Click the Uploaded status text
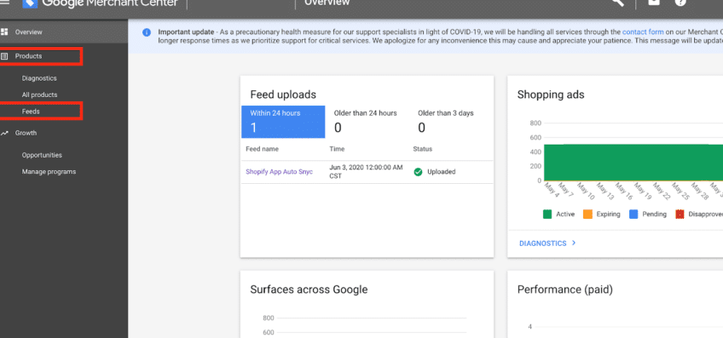723x338 pixels. pyautogui.click(x=442, y=172)
